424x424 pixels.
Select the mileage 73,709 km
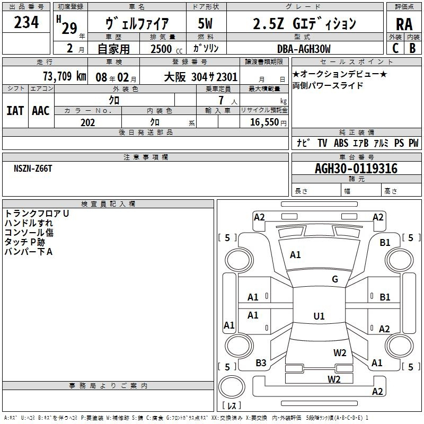coord(65,76)
